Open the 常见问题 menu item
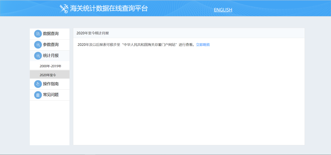This screenshot has height=155, width=331. tap(50, 95)
